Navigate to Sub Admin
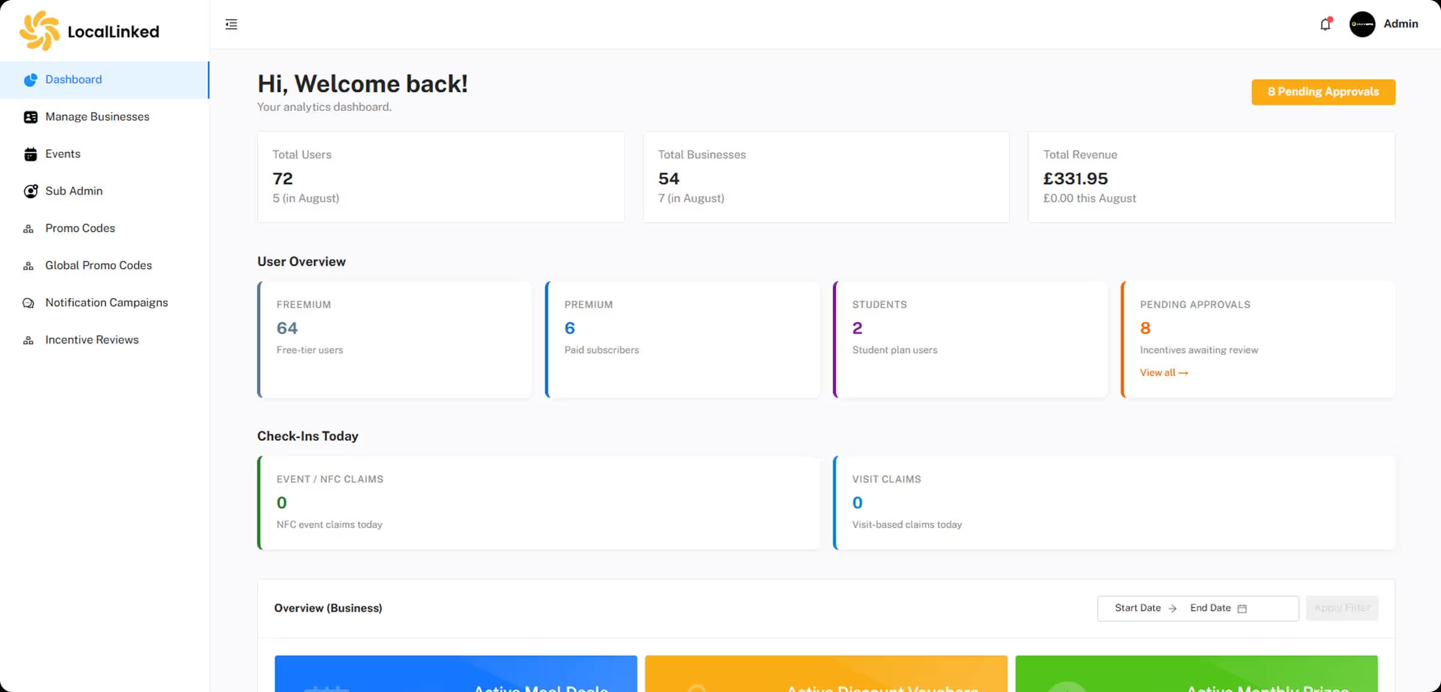The height and width of the screenshot is (692, 1441). point(104,191)
